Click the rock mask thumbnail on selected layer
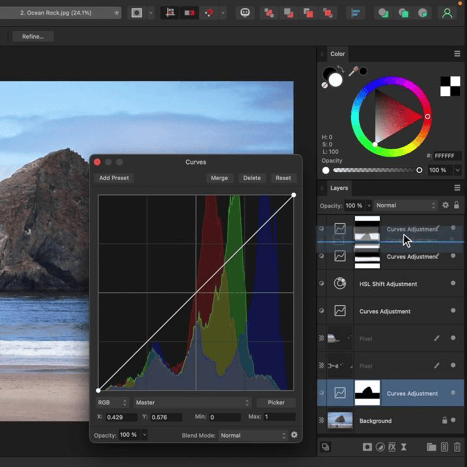 (367, 393)
